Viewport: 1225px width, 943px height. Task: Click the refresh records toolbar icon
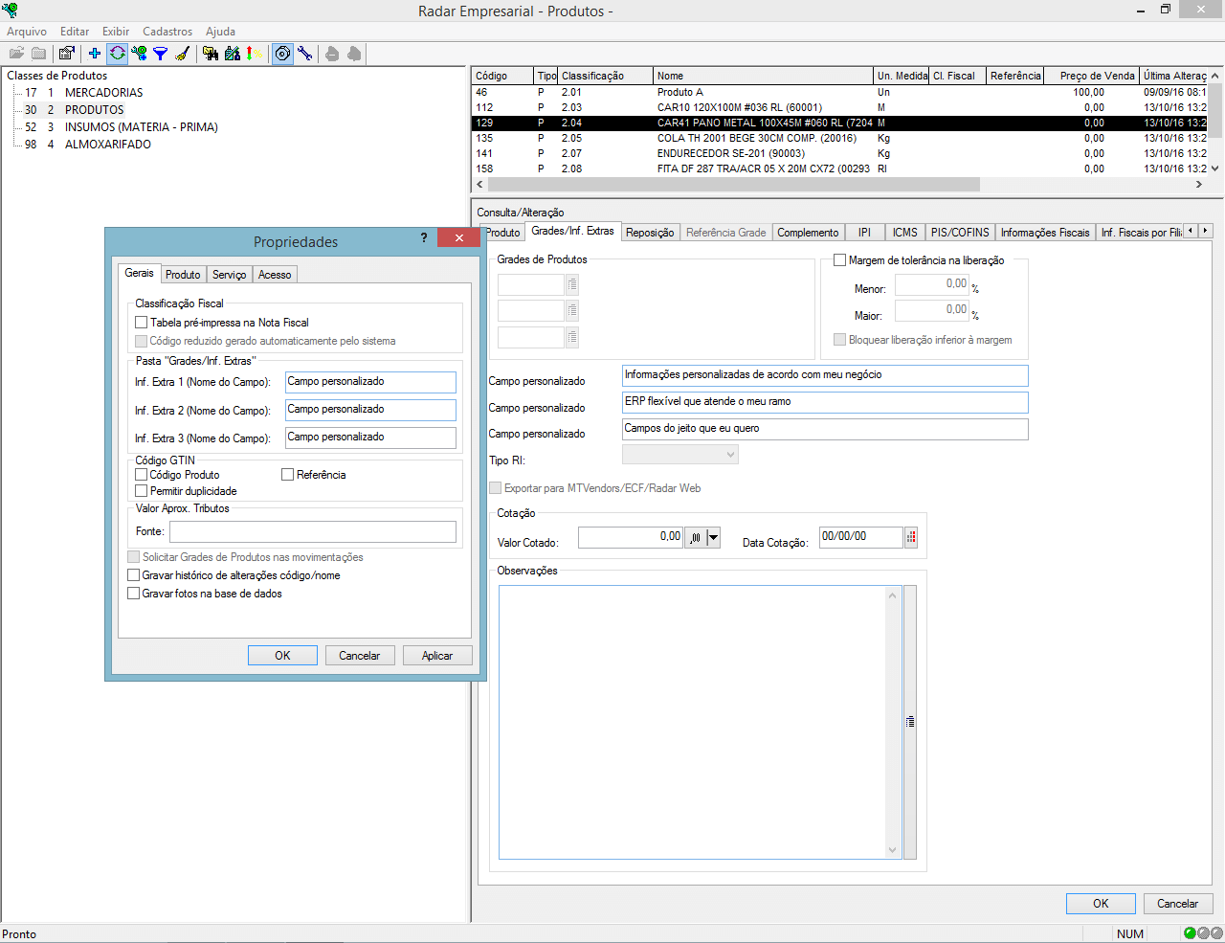tap(117, 53)
